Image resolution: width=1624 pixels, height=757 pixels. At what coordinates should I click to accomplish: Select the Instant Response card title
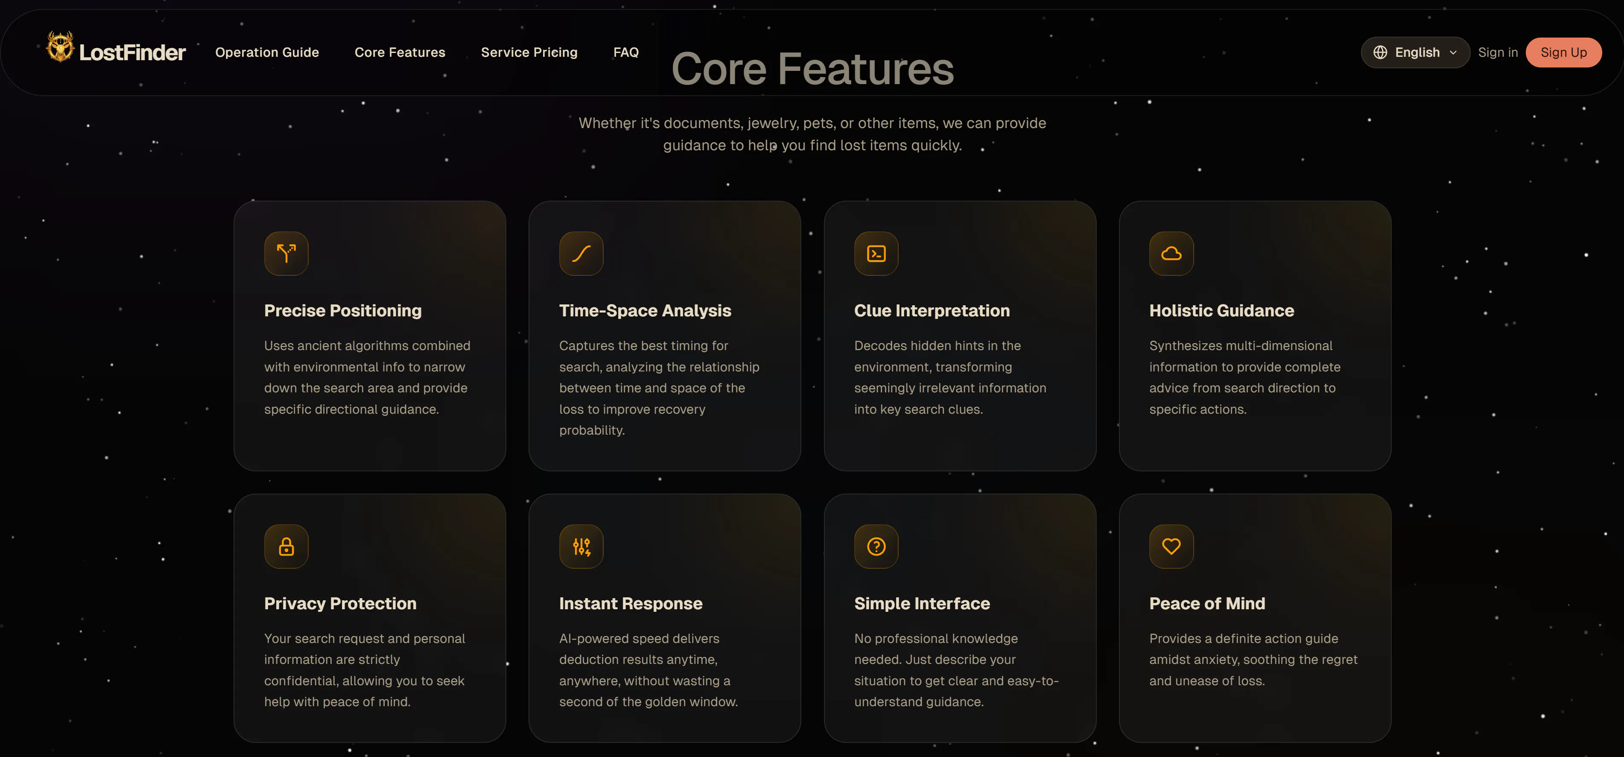click(631, 604)
